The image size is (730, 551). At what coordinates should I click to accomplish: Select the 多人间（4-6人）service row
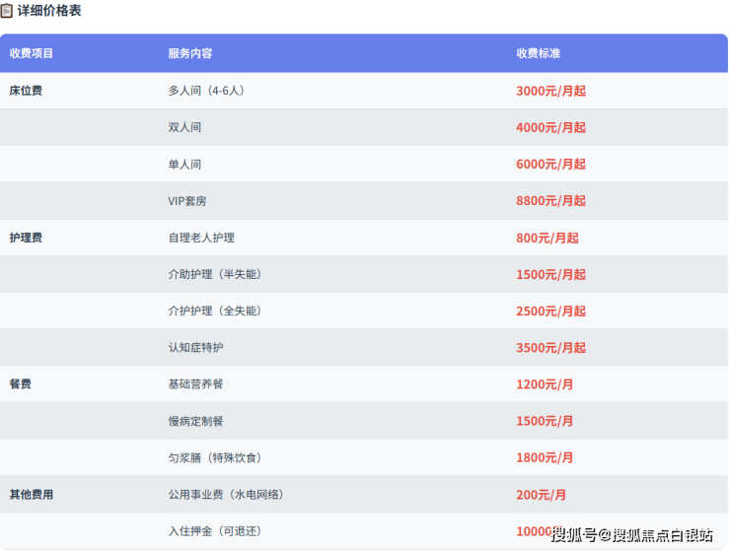(206, 91)
